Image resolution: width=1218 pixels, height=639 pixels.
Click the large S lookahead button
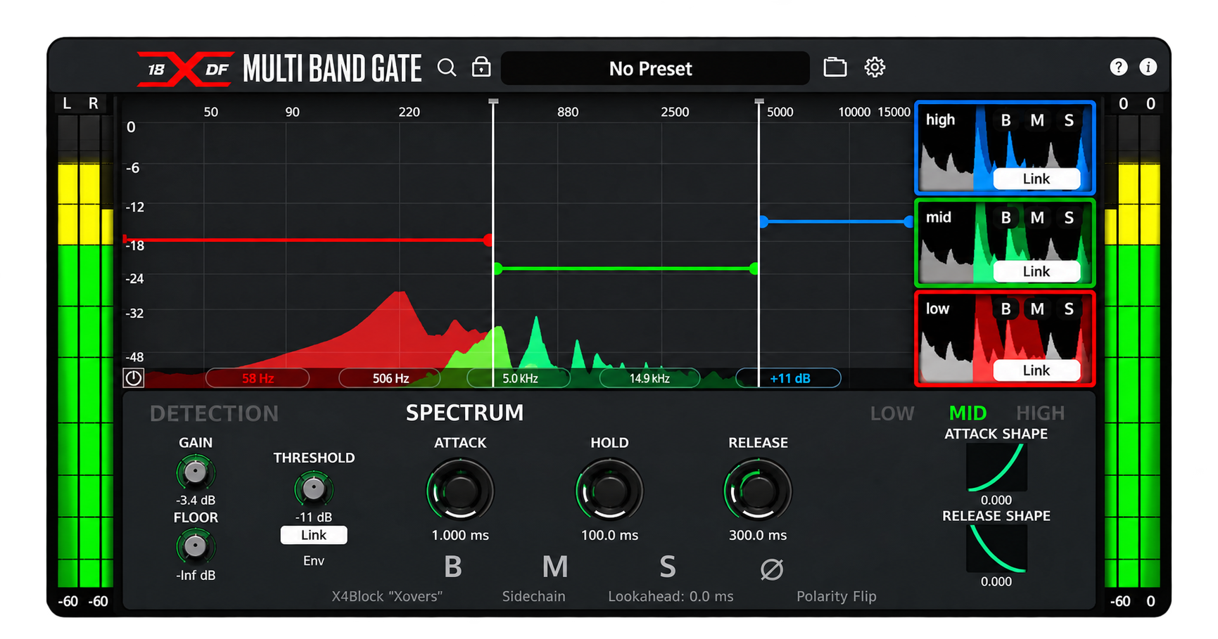[x=667, y=567]
